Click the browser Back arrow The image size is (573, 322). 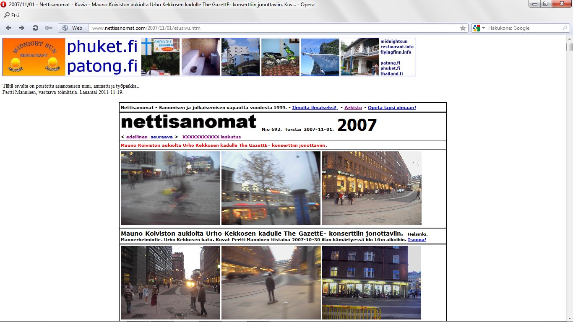tap(8, 28)
